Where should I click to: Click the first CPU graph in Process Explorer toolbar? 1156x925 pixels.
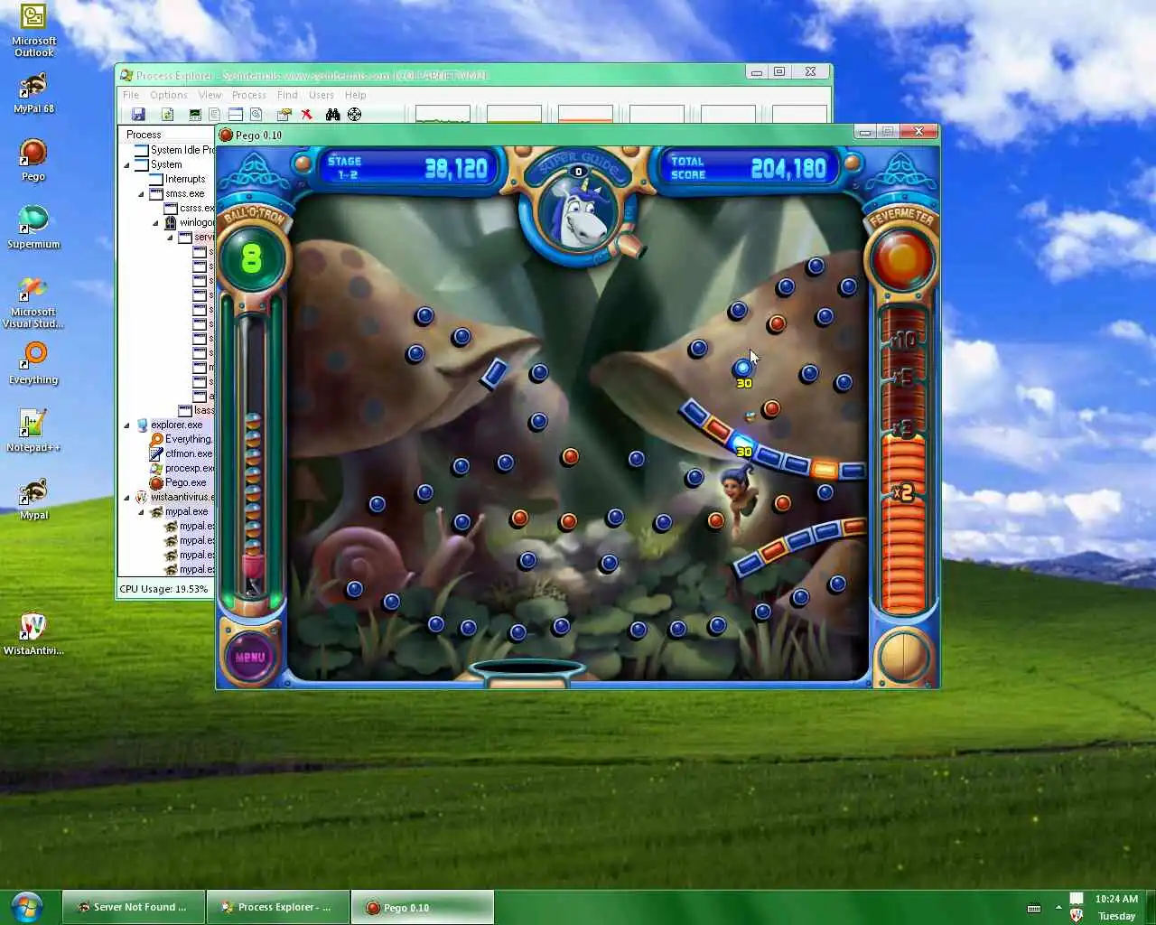443,114
